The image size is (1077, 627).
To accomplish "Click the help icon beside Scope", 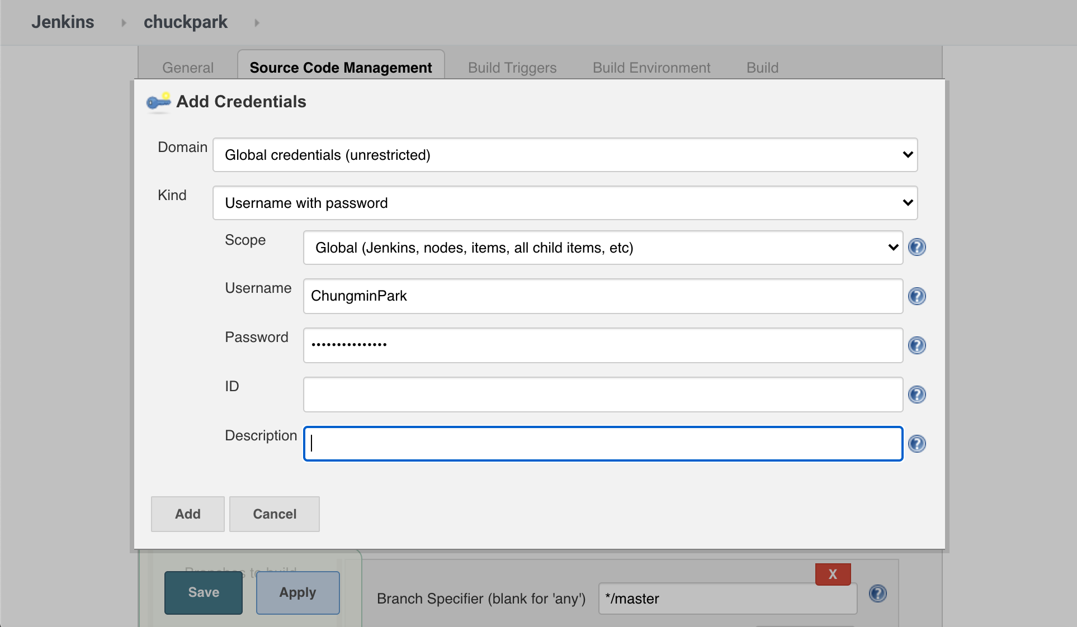I will click(917, 247).
